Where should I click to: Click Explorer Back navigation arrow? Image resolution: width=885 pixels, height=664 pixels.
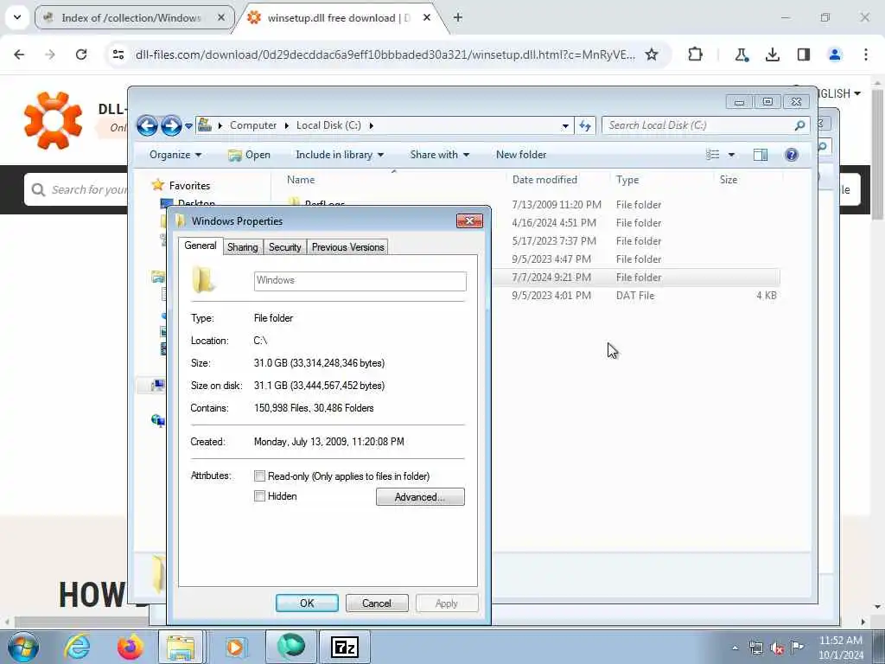[147, 125]
